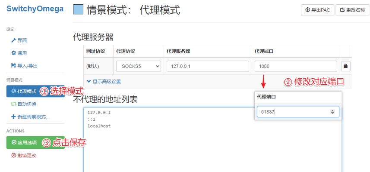Click the globe icon in 代理模式 item

13,91
